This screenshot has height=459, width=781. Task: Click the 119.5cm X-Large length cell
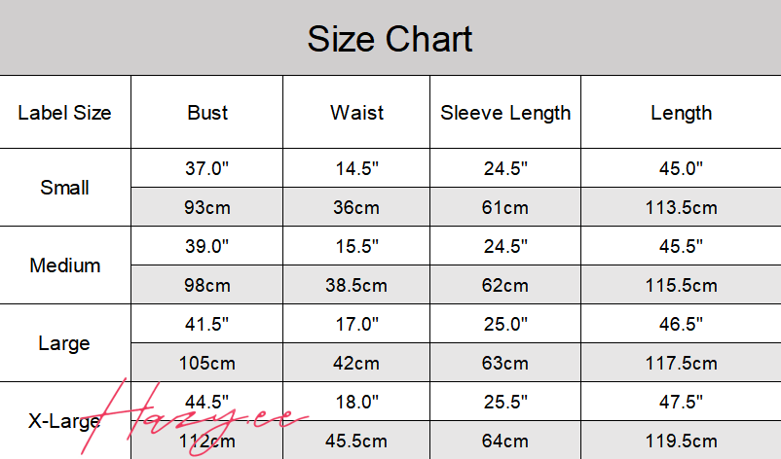pos(681,441)
